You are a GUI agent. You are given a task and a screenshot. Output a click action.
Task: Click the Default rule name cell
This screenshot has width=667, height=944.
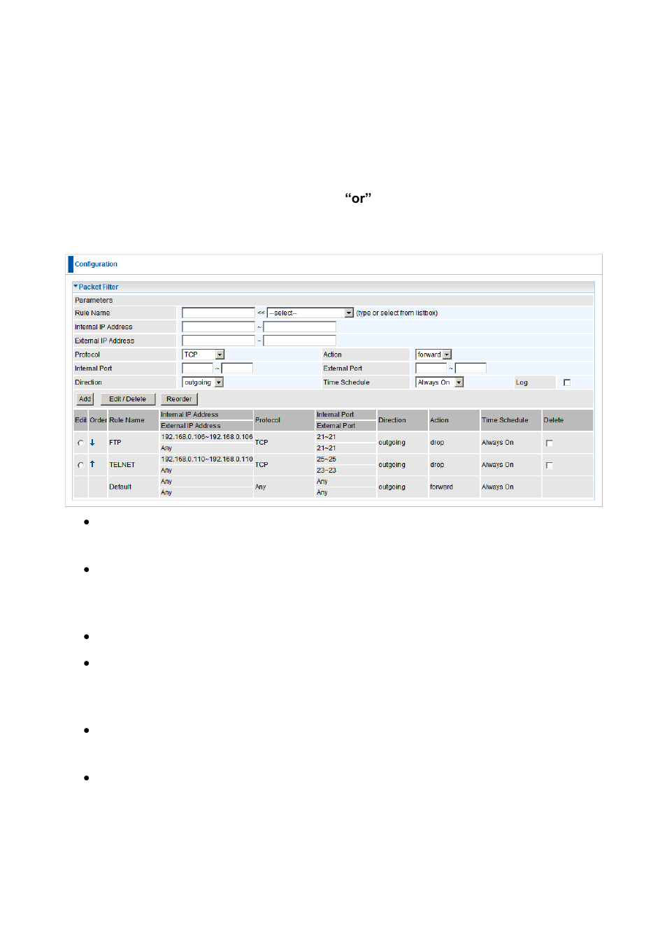pyautogui.click(x=133, y=487)
